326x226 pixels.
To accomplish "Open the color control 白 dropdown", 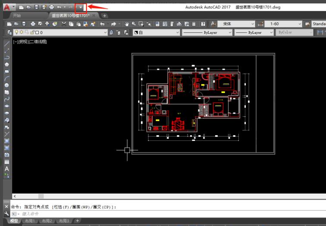I will pos(157,32).
